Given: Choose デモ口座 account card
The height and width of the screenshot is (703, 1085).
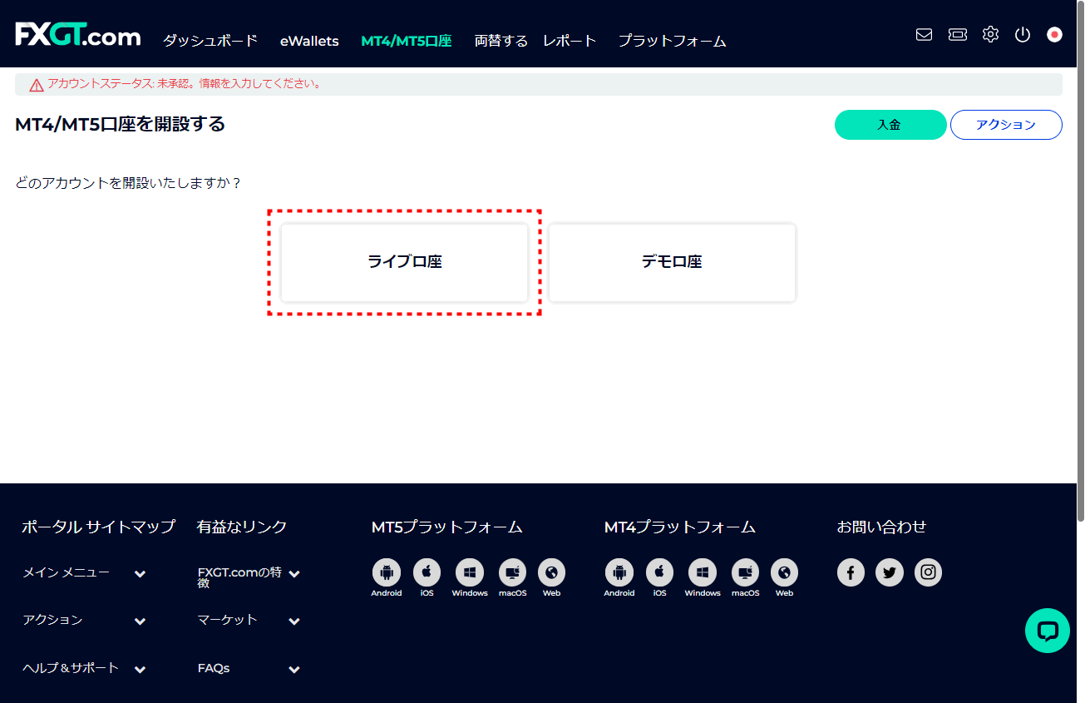Looking at the screenshot, I should tap(672, 262).
